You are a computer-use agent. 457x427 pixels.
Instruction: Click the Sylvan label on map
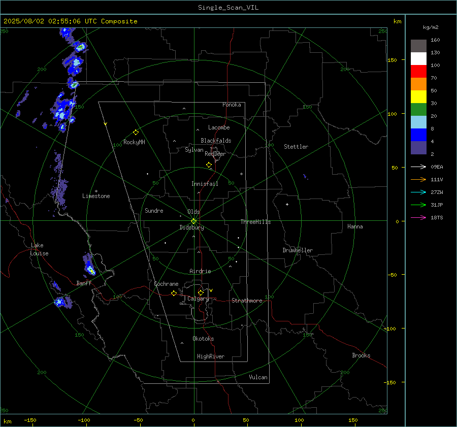(x=194, y=150)
